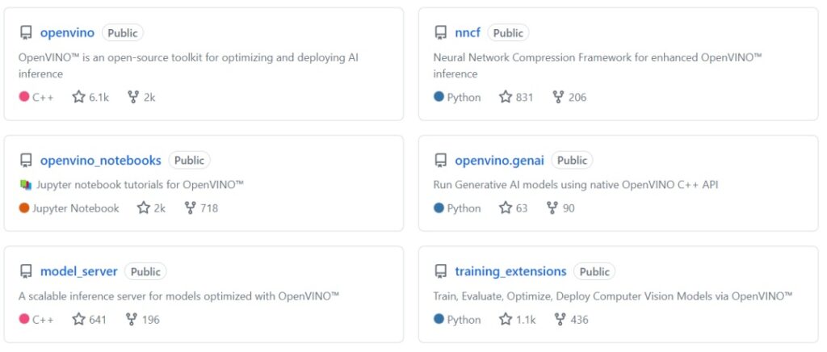View forks of nncf via 206 fork icon
This screenshot has height=352, width=827.
(558, 97)
